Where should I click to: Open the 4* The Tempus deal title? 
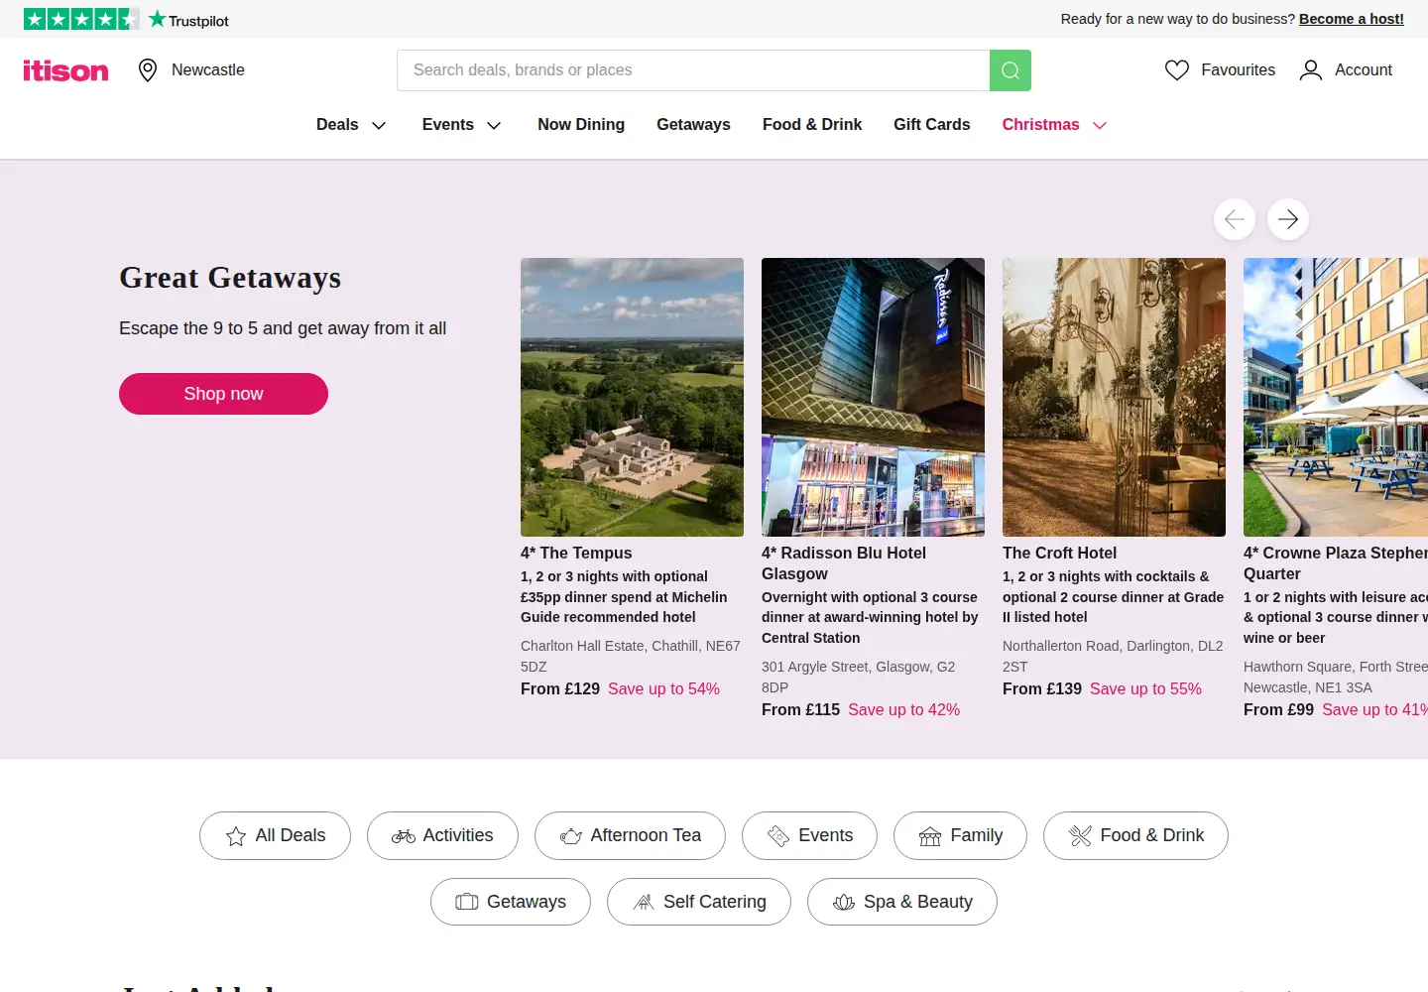pos(576,554)
